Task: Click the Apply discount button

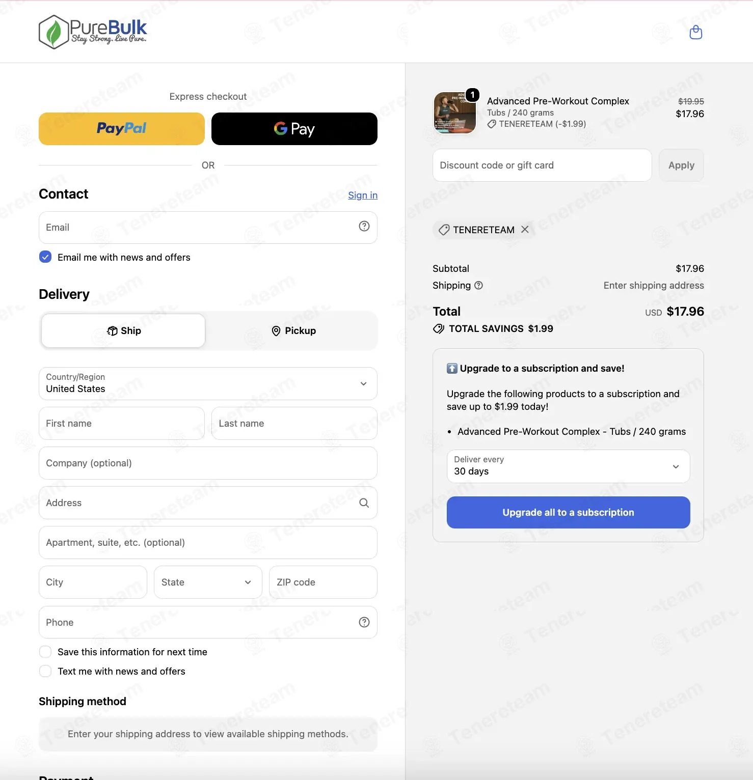Action: (681, 165)
